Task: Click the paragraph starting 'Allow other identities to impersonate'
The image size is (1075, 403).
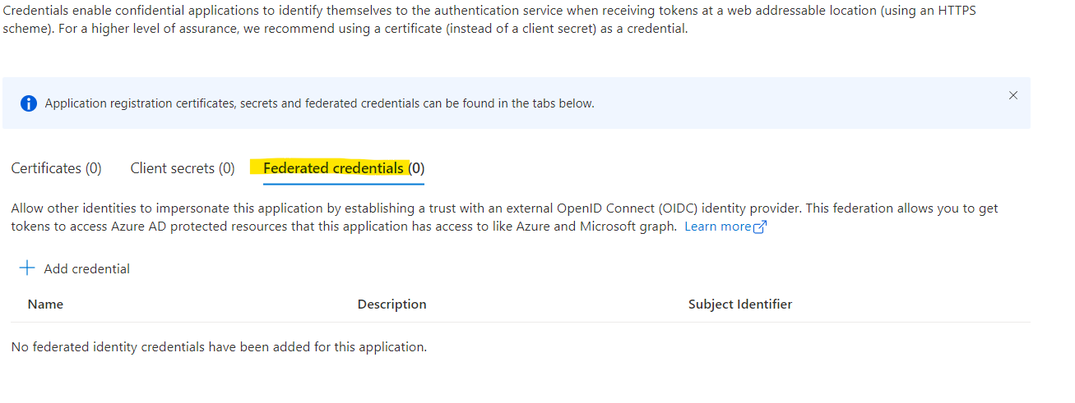Action: pos(504,218)
